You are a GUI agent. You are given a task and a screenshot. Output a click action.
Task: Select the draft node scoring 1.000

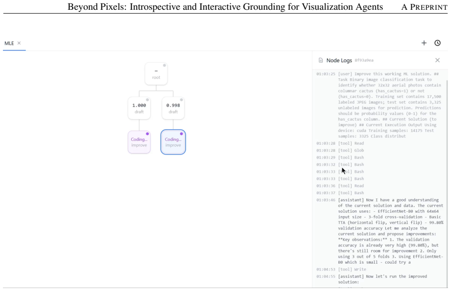[x=139, y=108]
